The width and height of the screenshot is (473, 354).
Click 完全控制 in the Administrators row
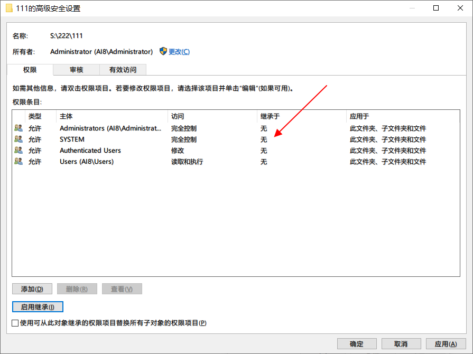click(x=184, y=128)
